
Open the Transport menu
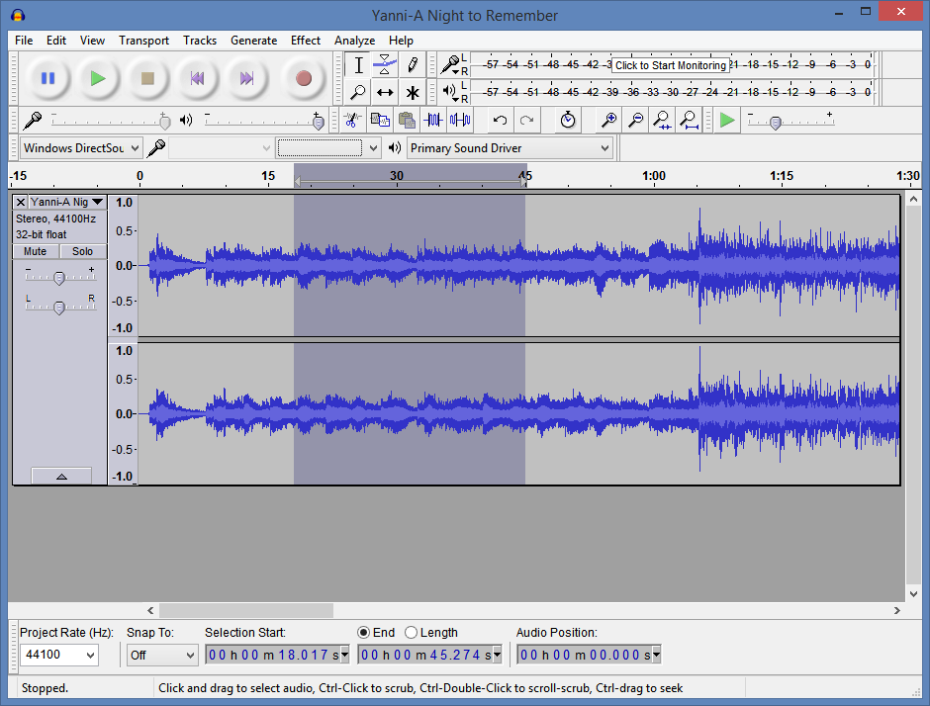click(144, 41)
